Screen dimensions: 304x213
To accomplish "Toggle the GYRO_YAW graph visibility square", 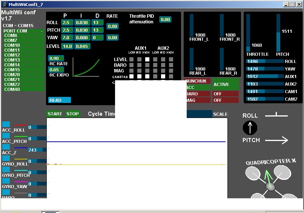I will coord(6,181).
